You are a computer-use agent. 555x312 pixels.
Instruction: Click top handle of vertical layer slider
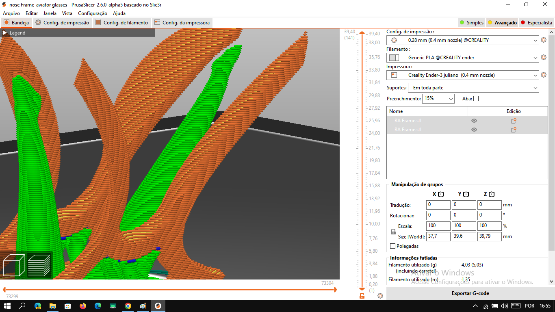[362, 33]
